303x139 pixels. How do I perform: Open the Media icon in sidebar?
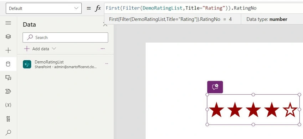tap(8, 78)
